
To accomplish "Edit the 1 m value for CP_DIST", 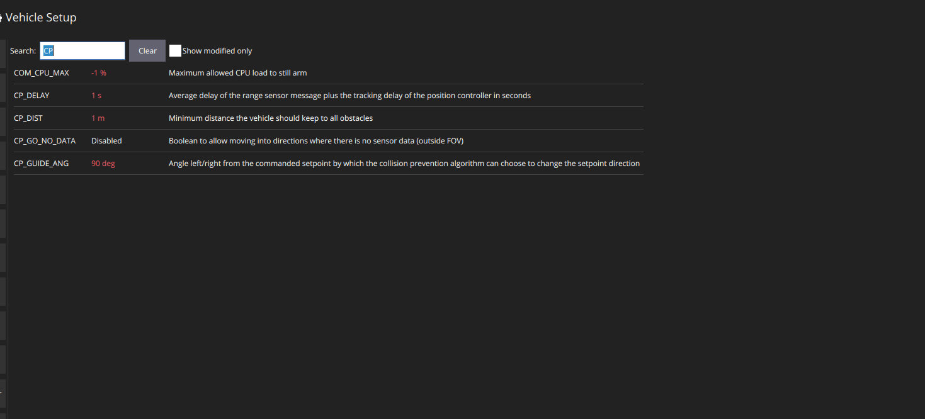I will [x=98, y=118].
